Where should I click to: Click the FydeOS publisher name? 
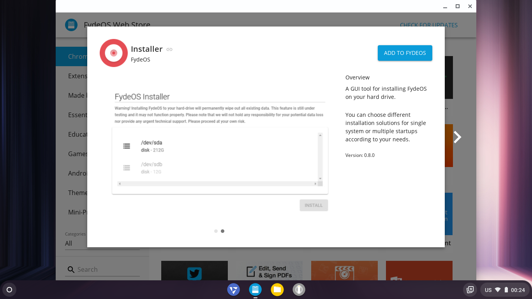(141, 60)
